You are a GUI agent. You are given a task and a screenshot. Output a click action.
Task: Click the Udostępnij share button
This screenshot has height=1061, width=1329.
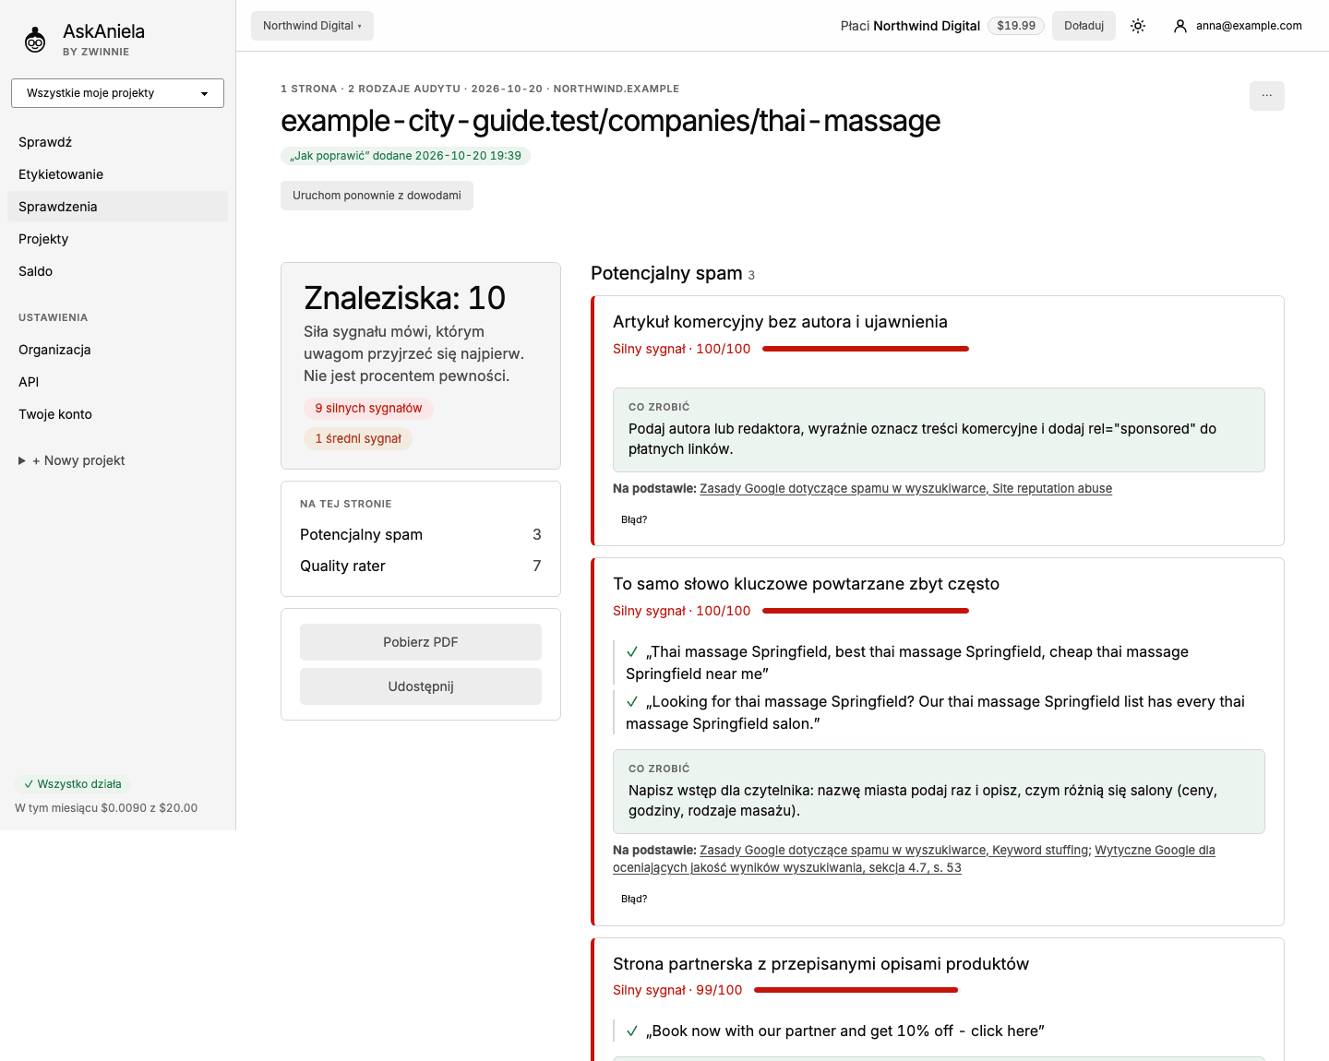(x=421, y=686)
